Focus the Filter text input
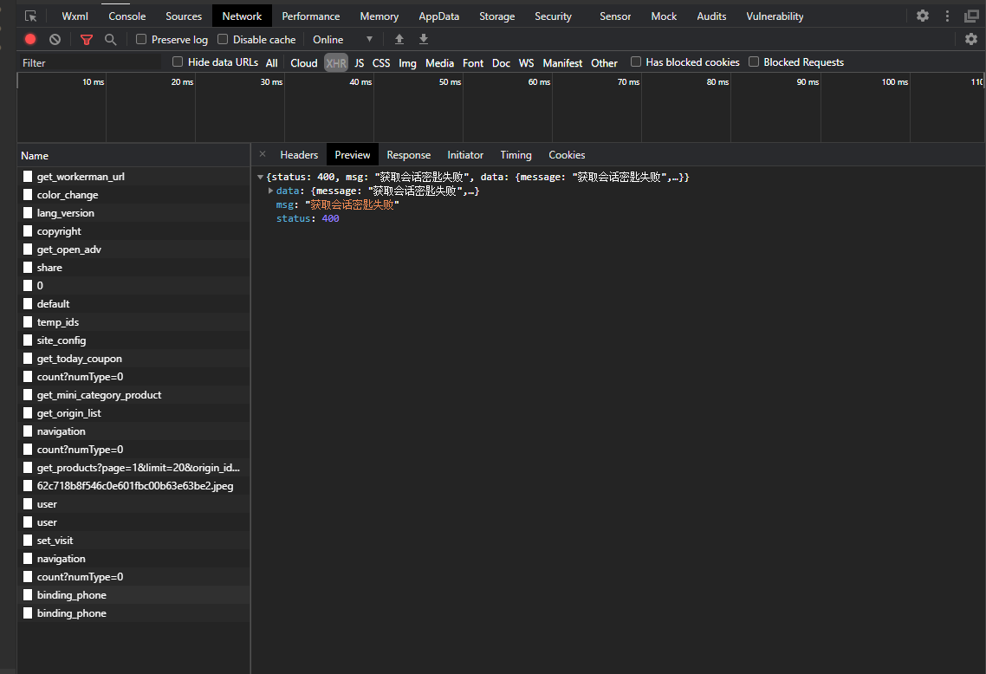Screen dimensions: 986x674 click(89, 63)
